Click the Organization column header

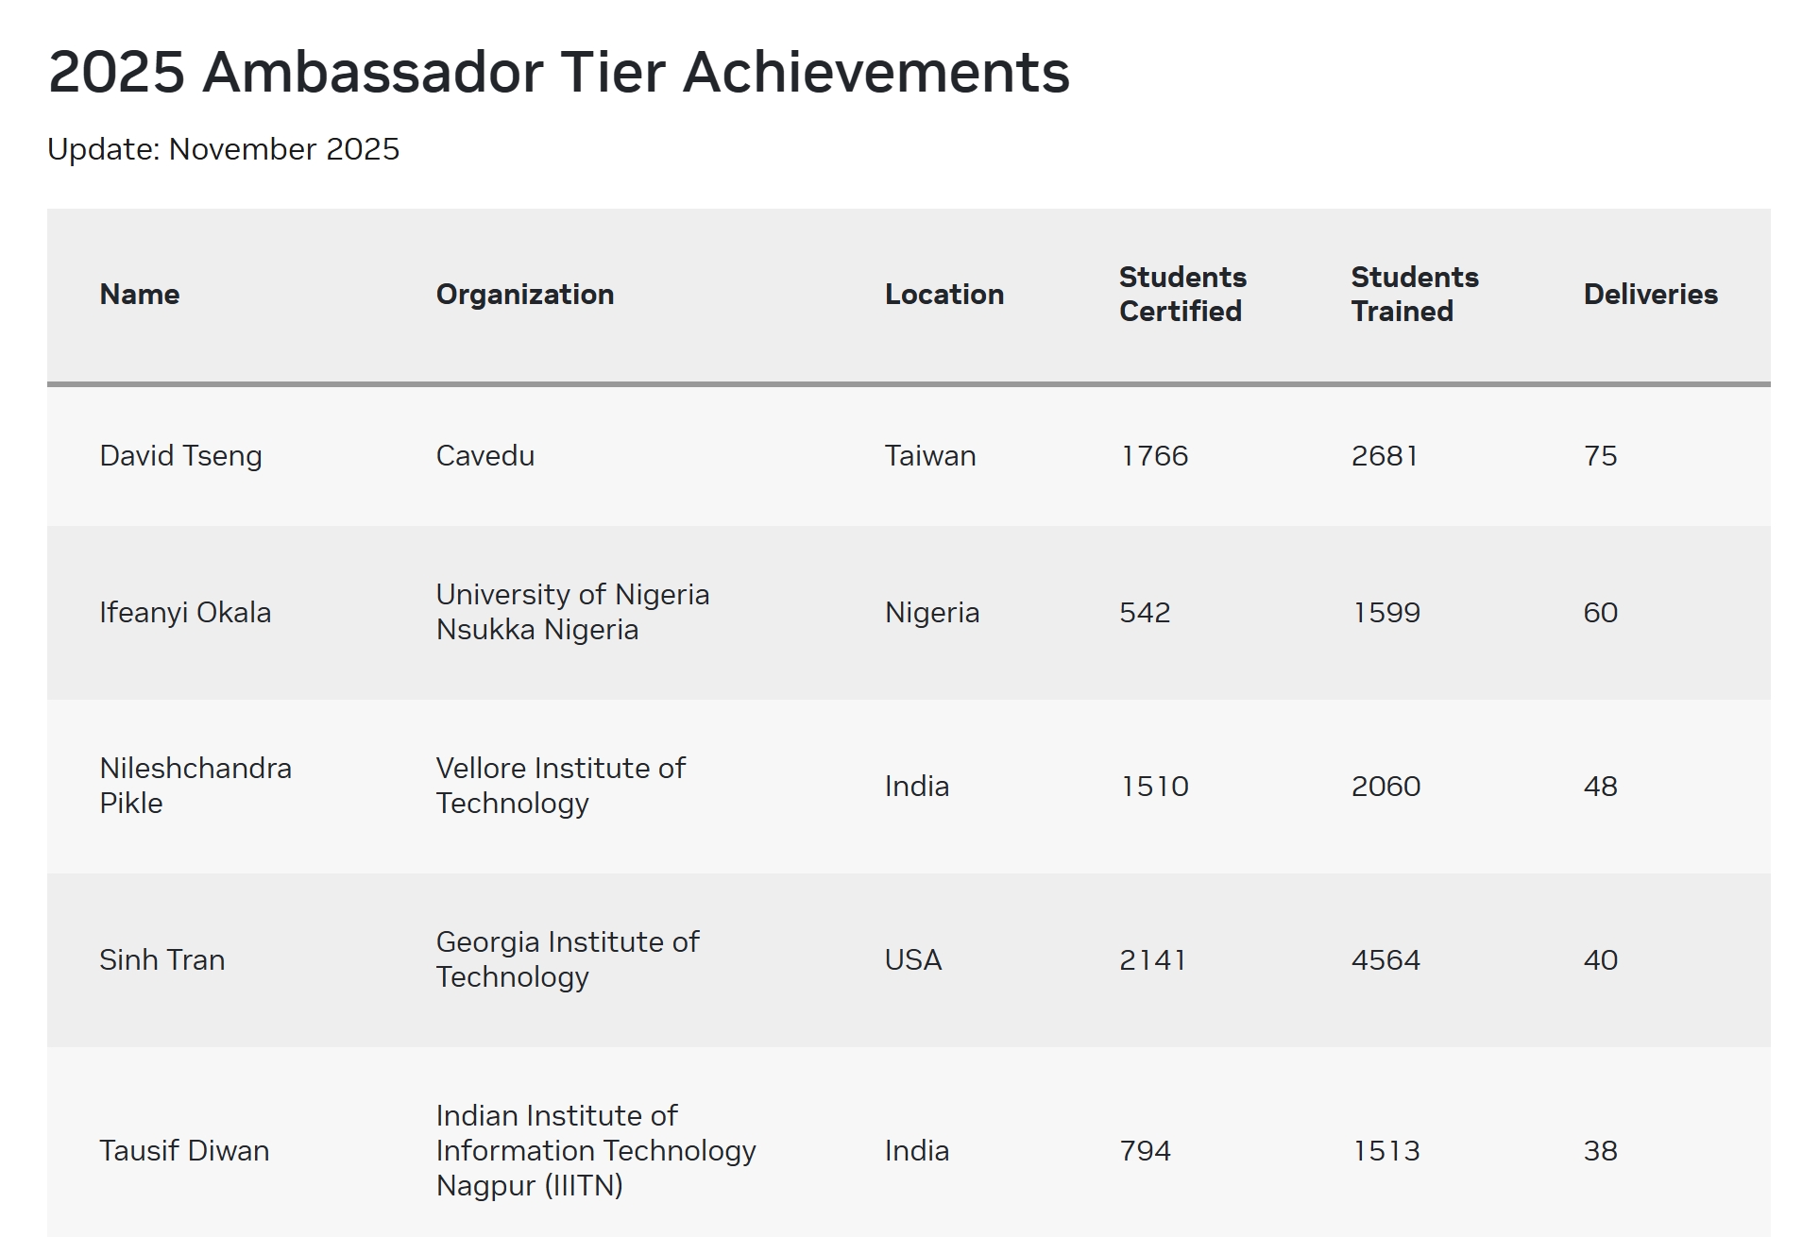tap(524, 295)
